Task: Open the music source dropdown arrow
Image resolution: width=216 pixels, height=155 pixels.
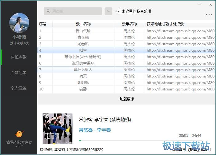Action: pyautogui.click(x=108, y=11)
